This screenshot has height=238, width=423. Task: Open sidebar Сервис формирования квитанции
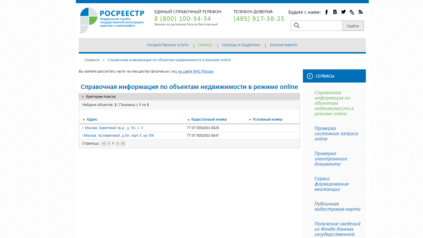pyautogui.click(x=331, y=184)
